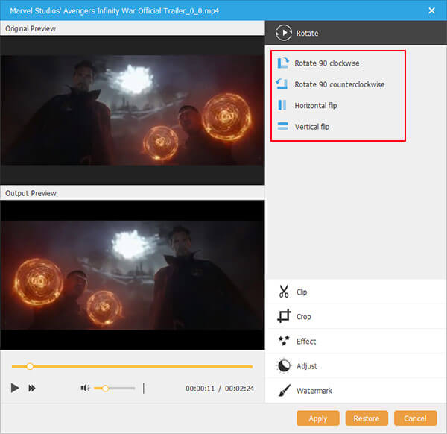
Task: Click the Output Preview video frame
Action: click(x=133, y=275)
